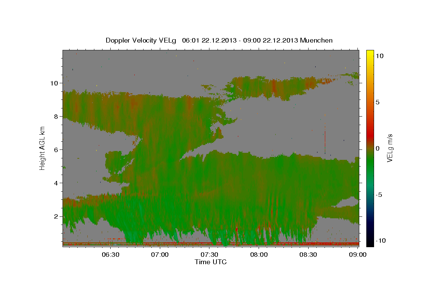Click the height axis label 8
The height and width of the screenshot is (296, 444).
[x=57, y=116]
